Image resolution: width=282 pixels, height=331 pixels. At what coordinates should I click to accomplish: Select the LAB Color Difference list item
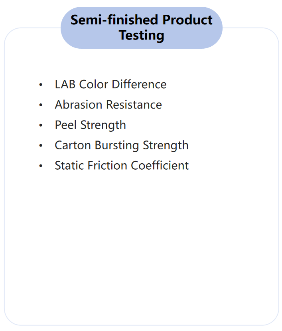(x=110, y=84)
